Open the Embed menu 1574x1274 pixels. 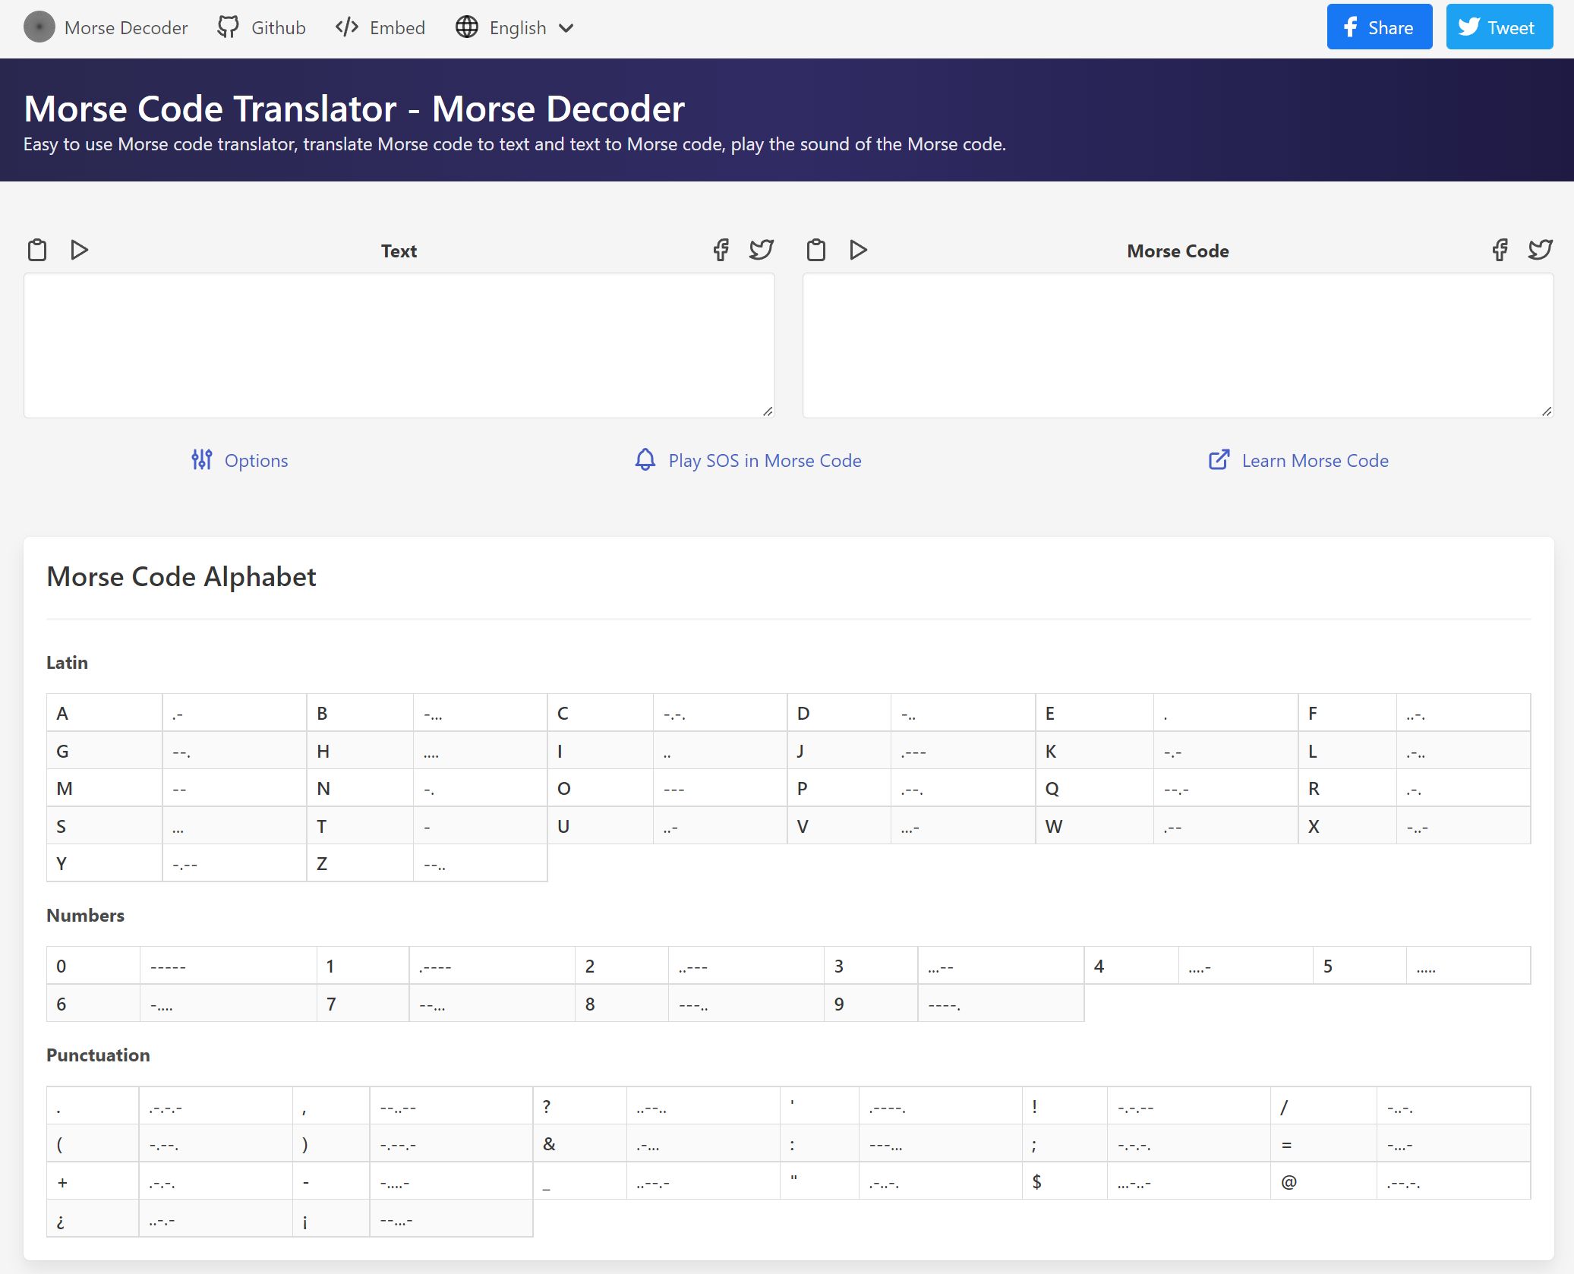[x=378, y=27]
